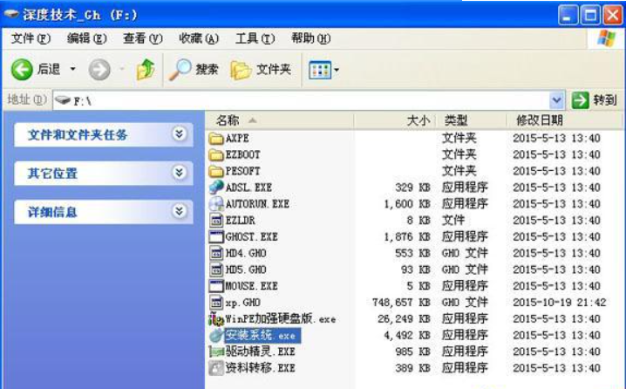626x389 pixels.
Task: Click the 转到 go button
Action: click(595, 100)
